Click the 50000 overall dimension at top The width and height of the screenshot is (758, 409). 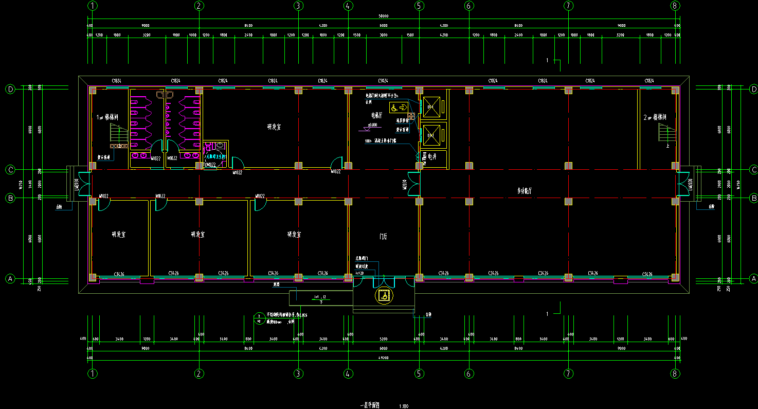coord(383,16)
